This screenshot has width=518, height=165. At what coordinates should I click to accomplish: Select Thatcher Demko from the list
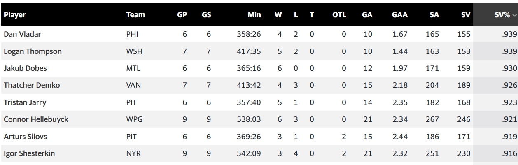tap(32, 86)
